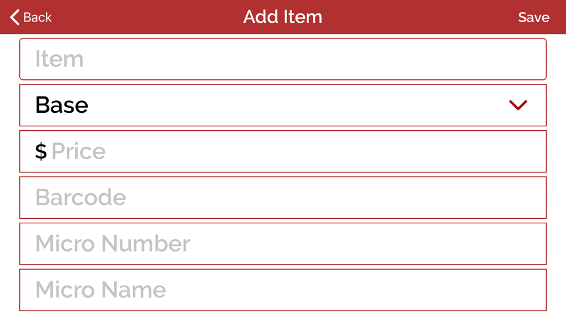This screenshot has width=566, height=319.
Task: Click the Micro Name input box
Action: coord(283,290)
